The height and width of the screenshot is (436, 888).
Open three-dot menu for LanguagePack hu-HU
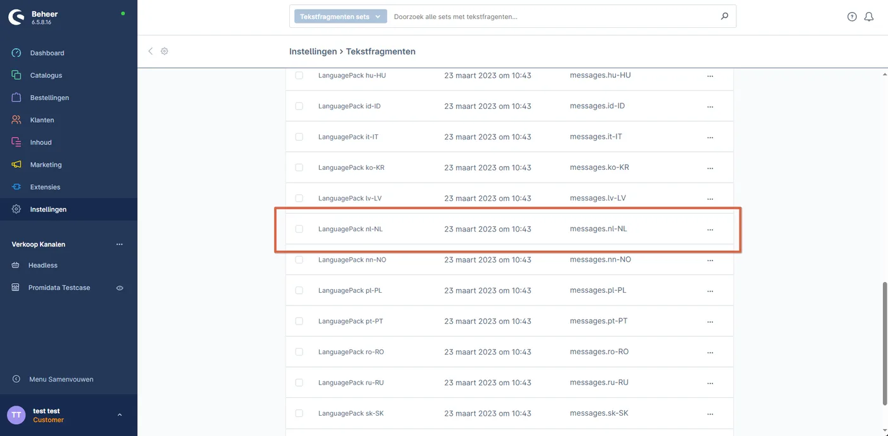pyautogui.click(x=710, y=76)
